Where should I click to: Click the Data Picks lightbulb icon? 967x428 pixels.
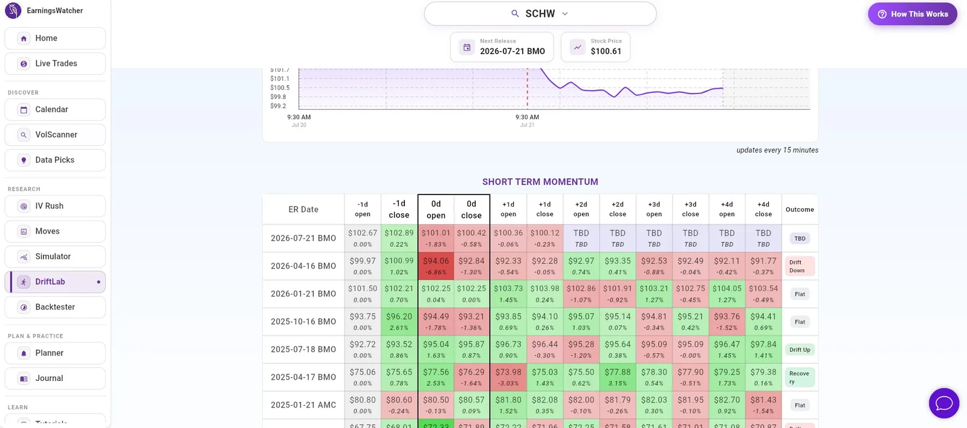(24, 161)
